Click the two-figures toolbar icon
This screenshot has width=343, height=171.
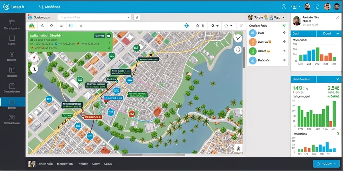[x=200, y=26]
